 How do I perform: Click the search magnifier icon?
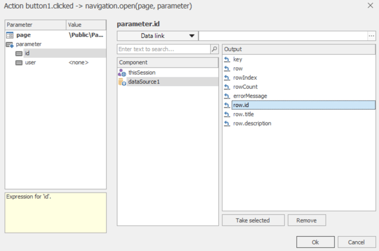point(214,49)
